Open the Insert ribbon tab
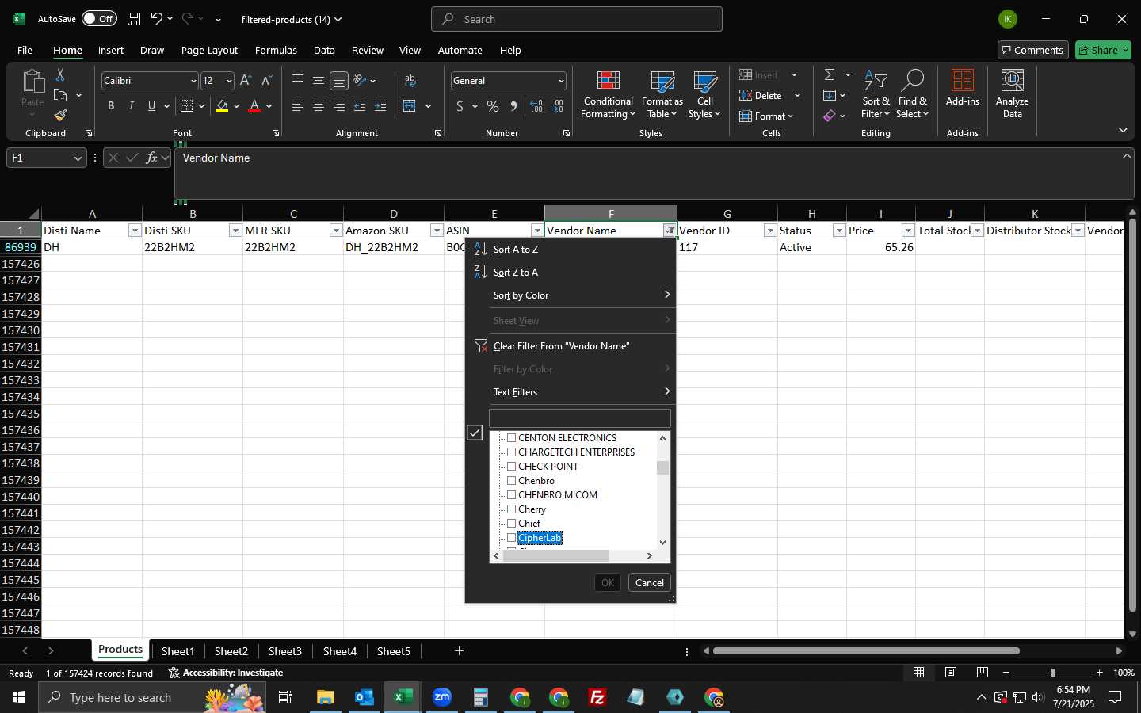1141x713 pixels. pyautogui.click(x=111, y=50)
